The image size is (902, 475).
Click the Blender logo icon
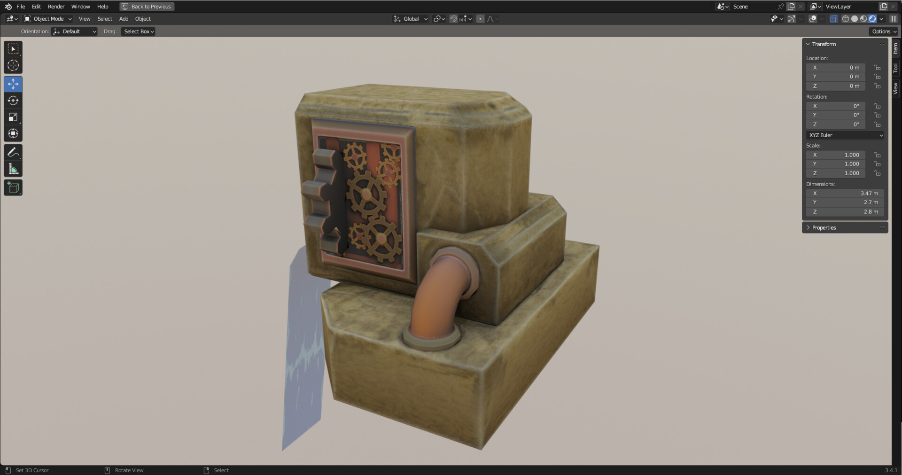click(x=8, y=7)
